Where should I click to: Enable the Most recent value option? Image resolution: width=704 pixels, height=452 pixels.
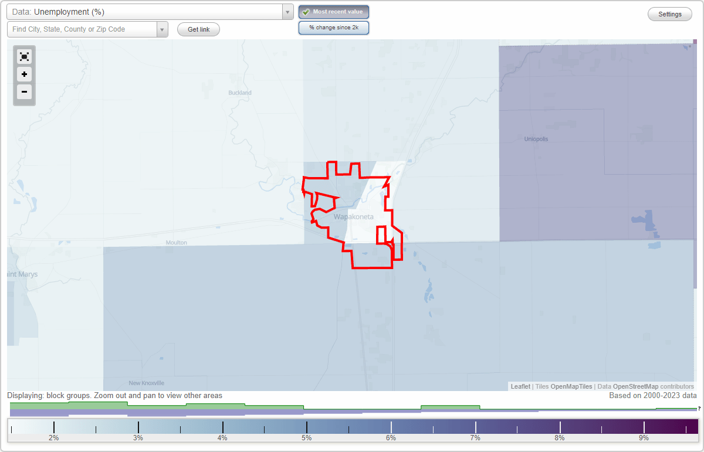334,12
